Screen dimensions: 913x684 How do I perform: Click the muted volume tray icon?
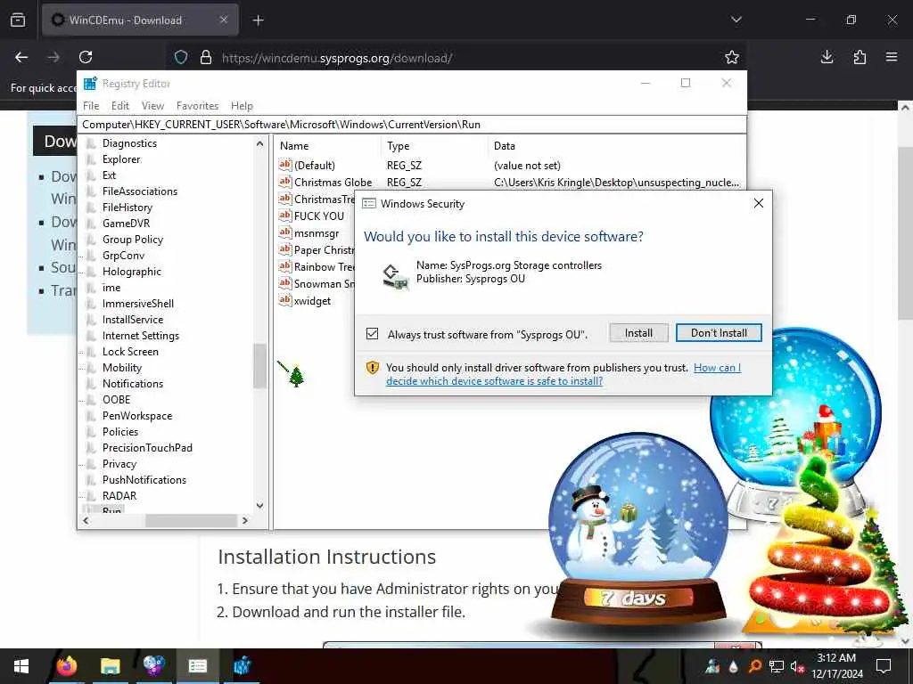coord(796,666)
